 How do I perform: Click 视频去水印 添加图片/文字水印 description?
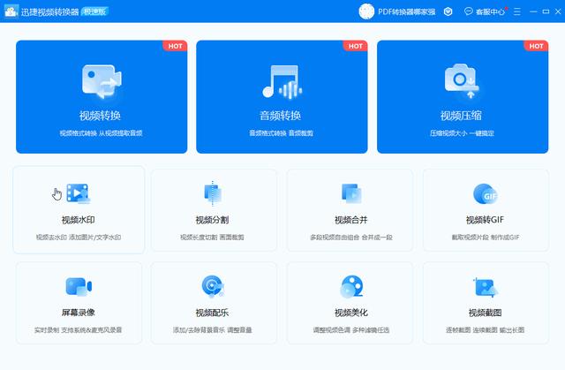click(79, 238)
